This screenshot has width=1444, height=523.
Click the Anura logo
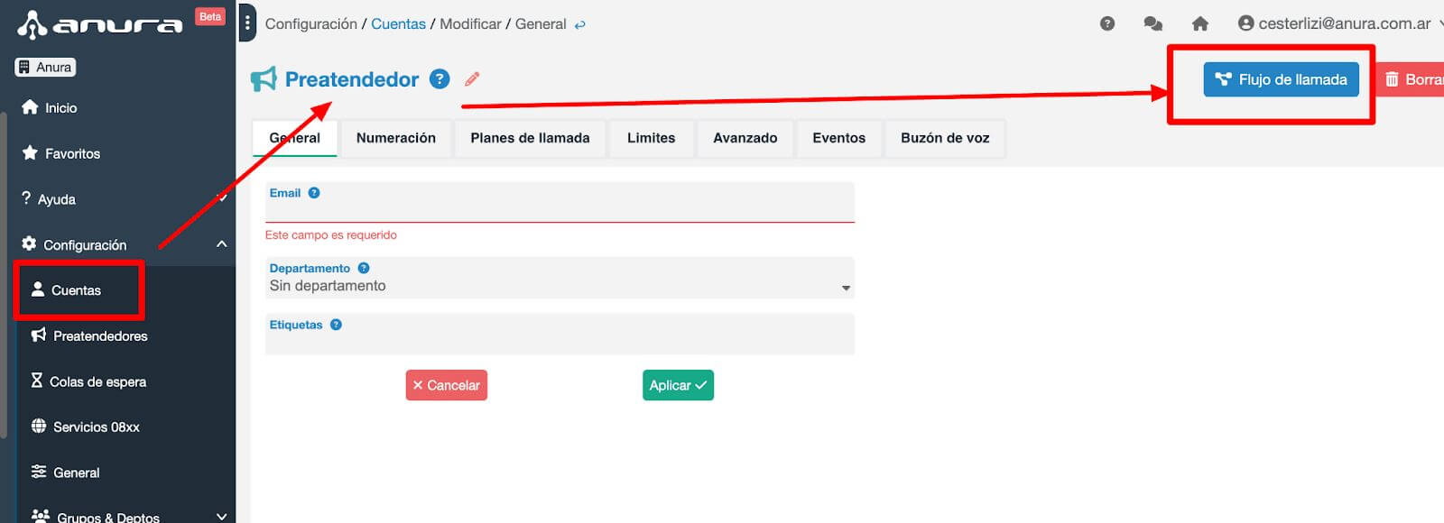99,24
